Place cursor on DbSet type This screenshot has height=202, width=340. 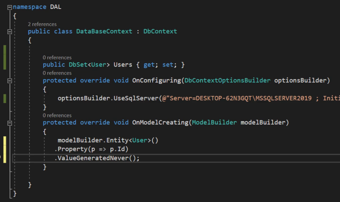click(x=78, y=65)
